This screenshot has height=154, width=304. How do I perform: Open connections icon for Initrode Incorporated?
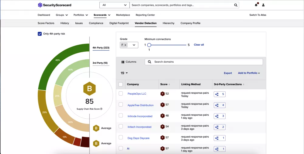coord(219,116)
